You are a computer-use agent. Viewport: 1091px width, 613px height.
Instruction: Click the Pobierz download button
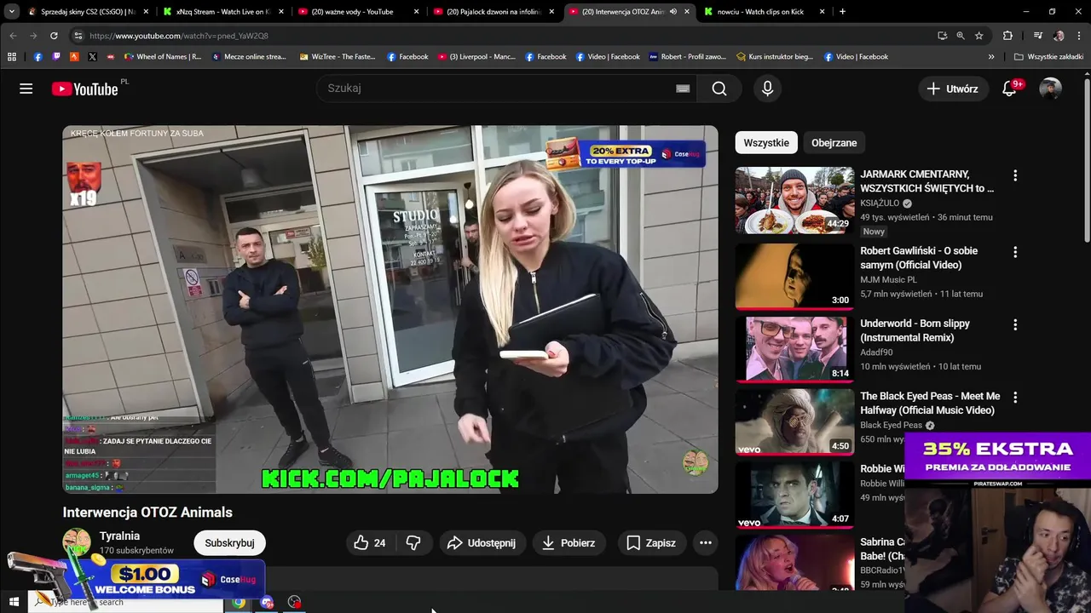tap(569, 542)
